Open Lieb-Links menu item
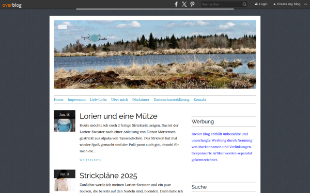The height and width of the screenshot is (193, 310). [98, 99]
